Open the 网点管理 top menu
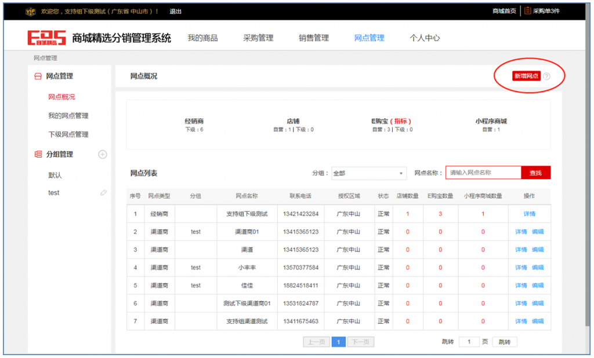This screenshot has height=358, width=594. coord(370,38)
